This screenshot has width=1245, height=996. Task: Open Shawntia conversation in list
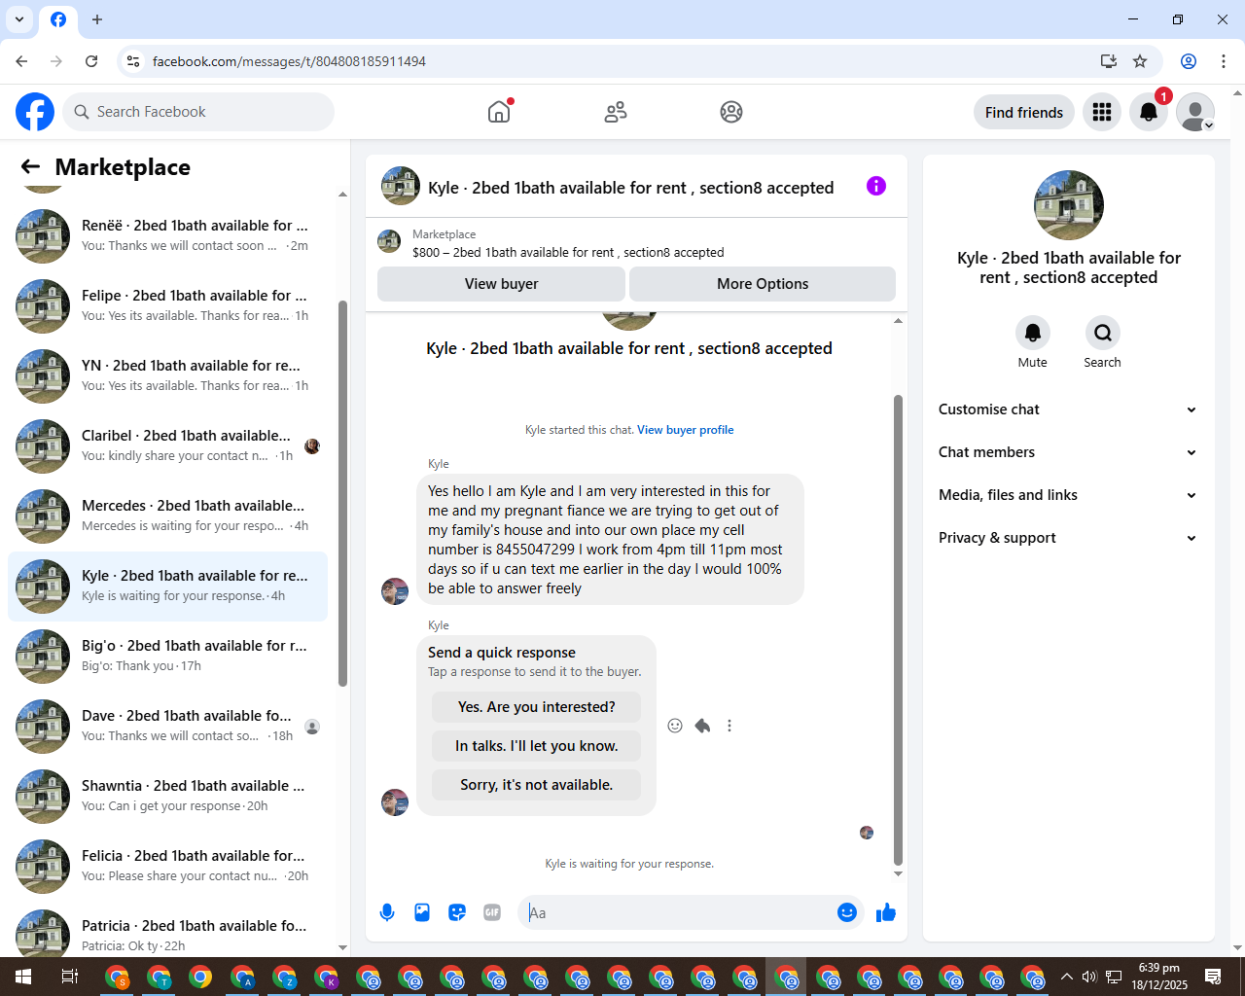[x=167, y=796]
